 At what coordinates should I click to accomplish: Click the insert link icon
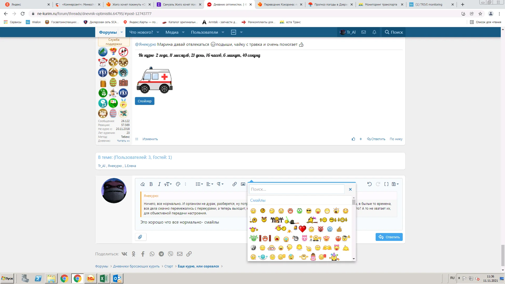point(235,184)
